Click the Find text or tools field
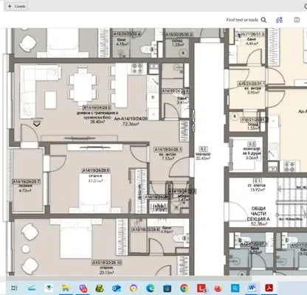 click(x=242, y=20)
